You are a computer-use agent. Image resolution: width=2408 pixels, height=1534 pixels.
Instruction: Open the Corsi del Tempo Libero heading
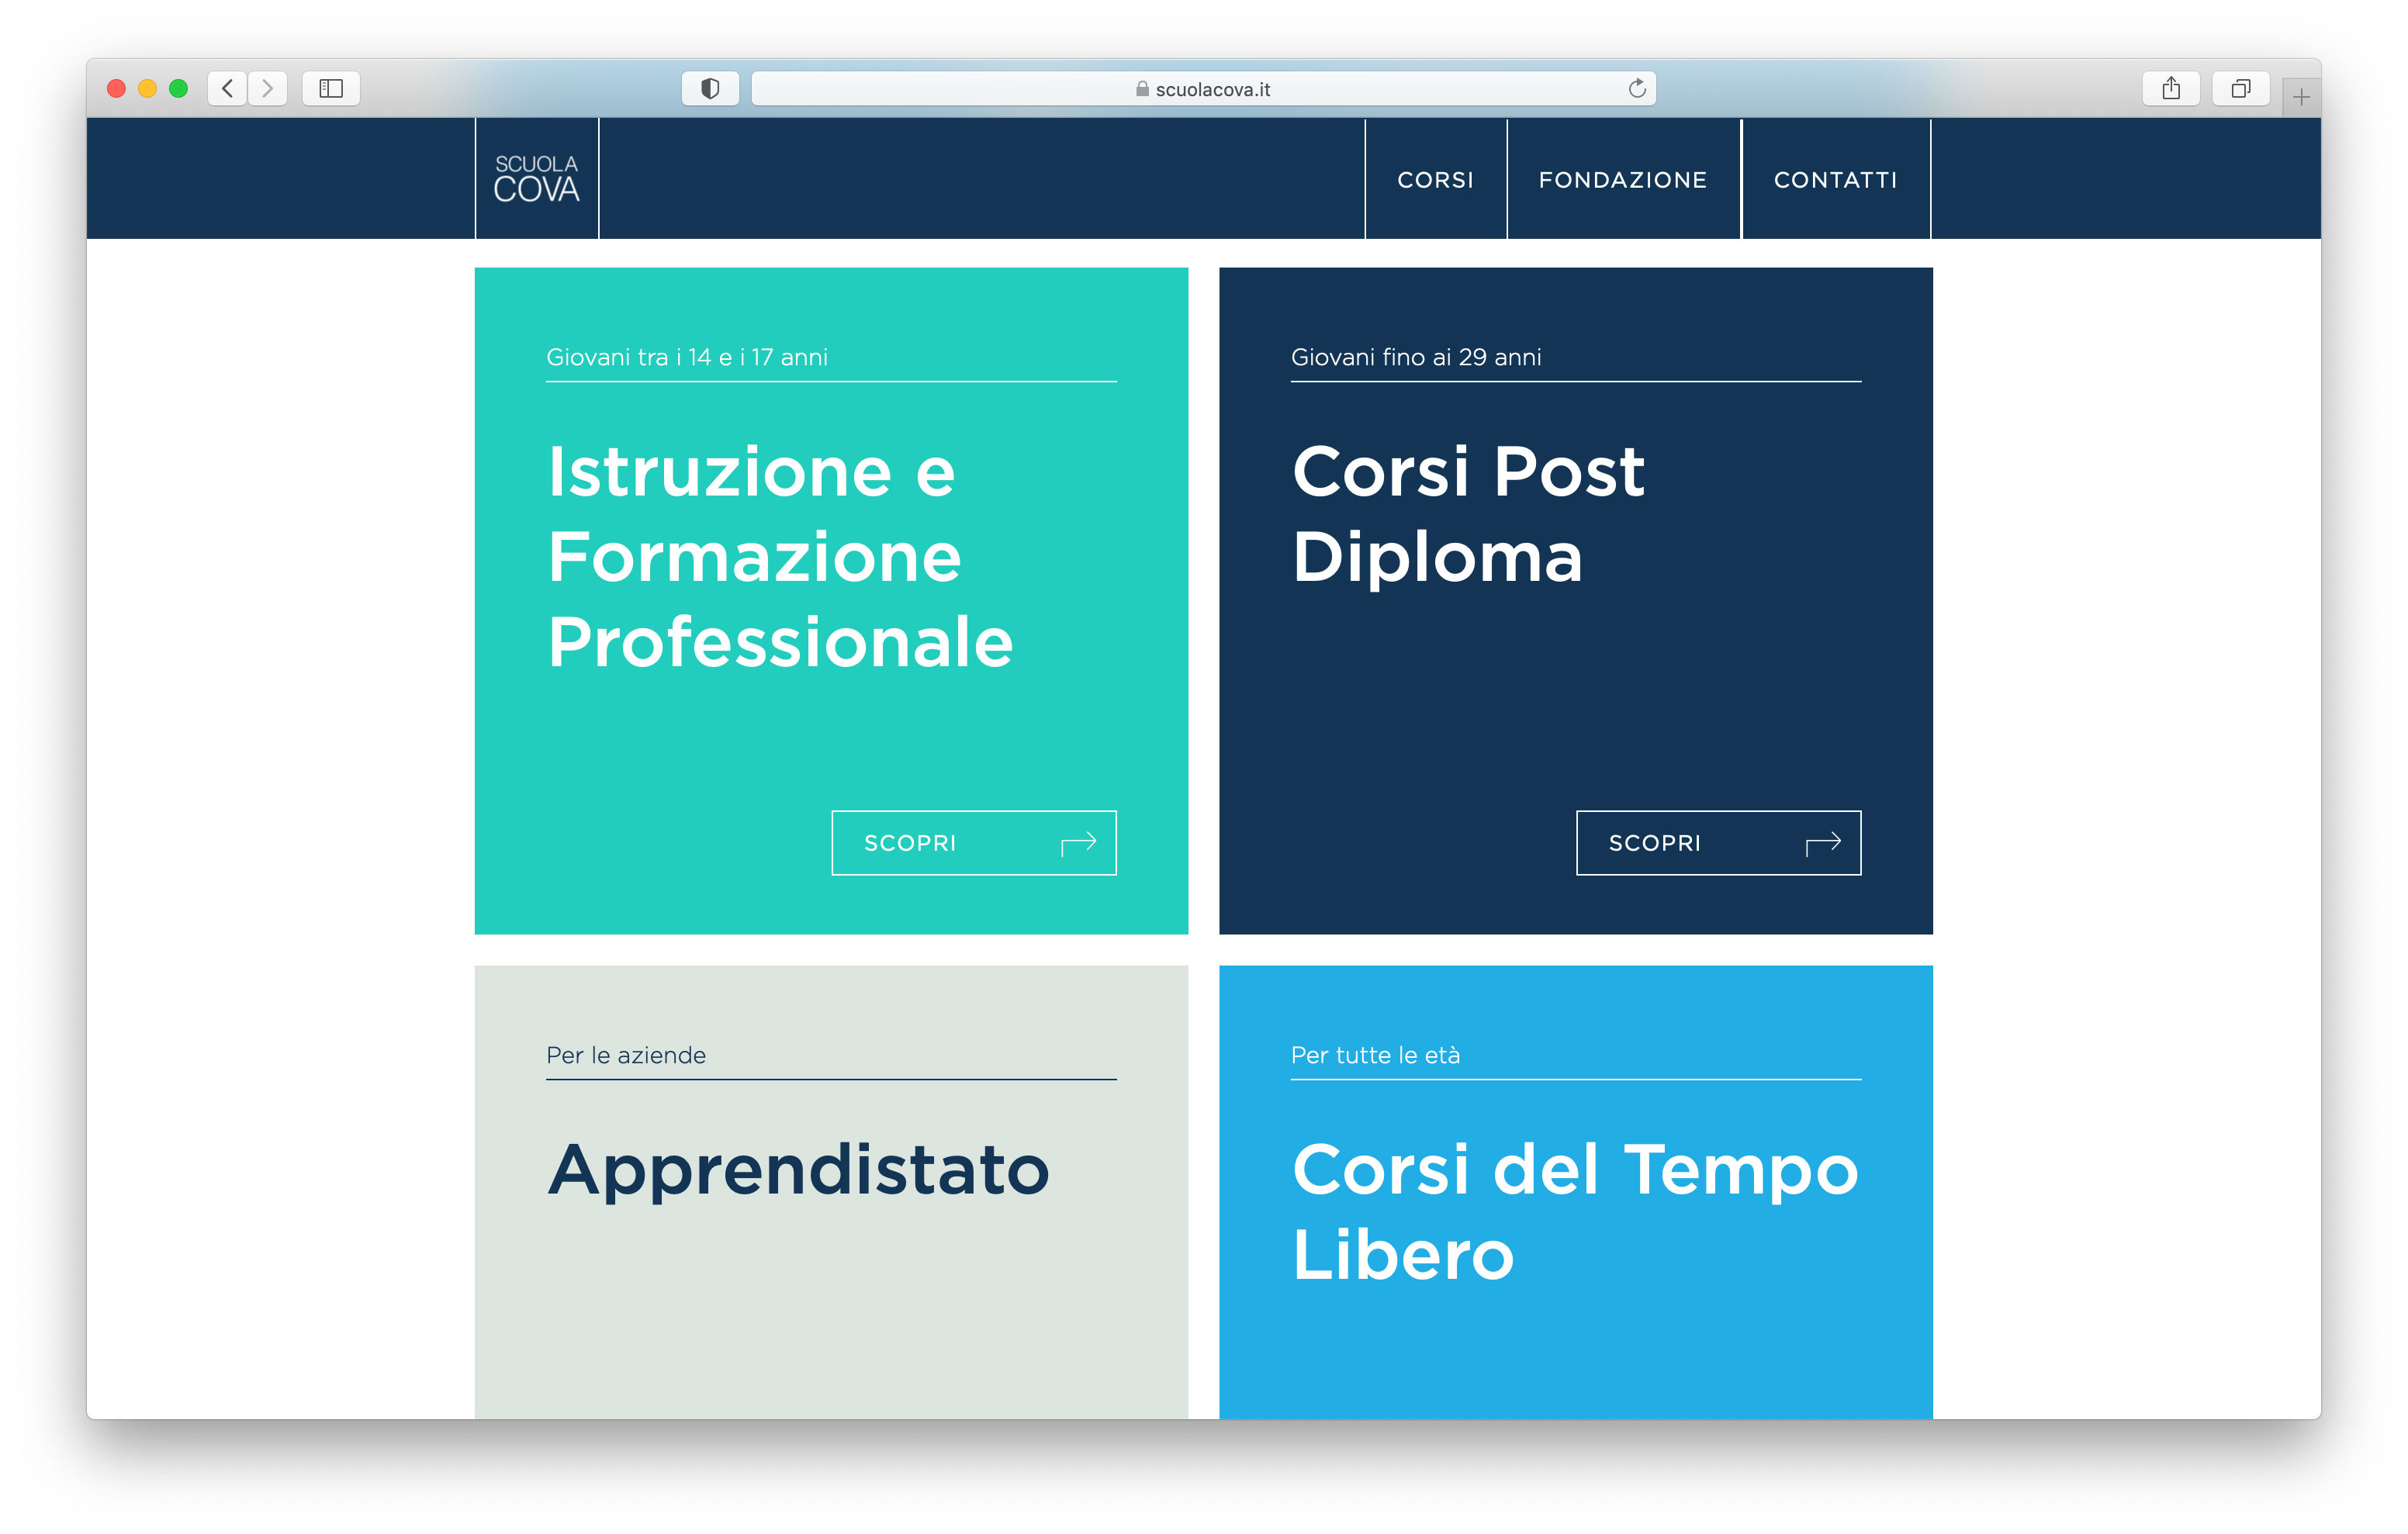pos(1575,1211)
